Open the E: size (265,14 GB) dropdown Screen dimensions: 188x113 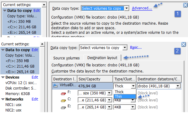coord(109,107)
